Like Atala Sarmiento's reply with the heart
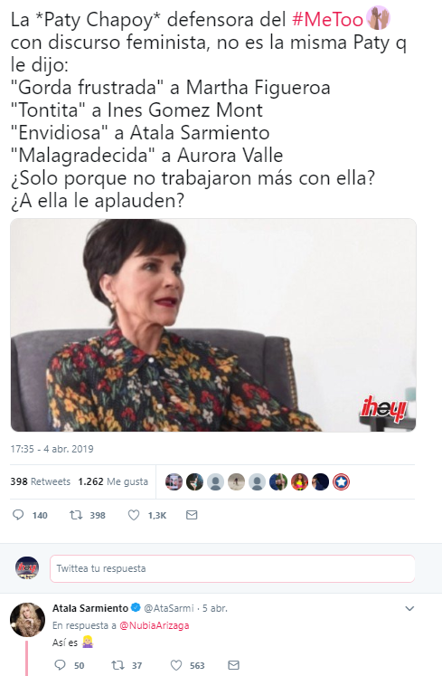This screenshot has height=676, width=442. coord(176,665)
